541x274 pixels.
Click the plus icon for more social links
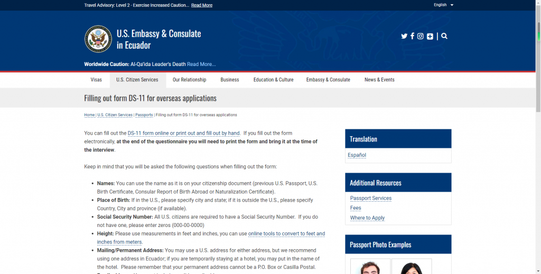430,36
